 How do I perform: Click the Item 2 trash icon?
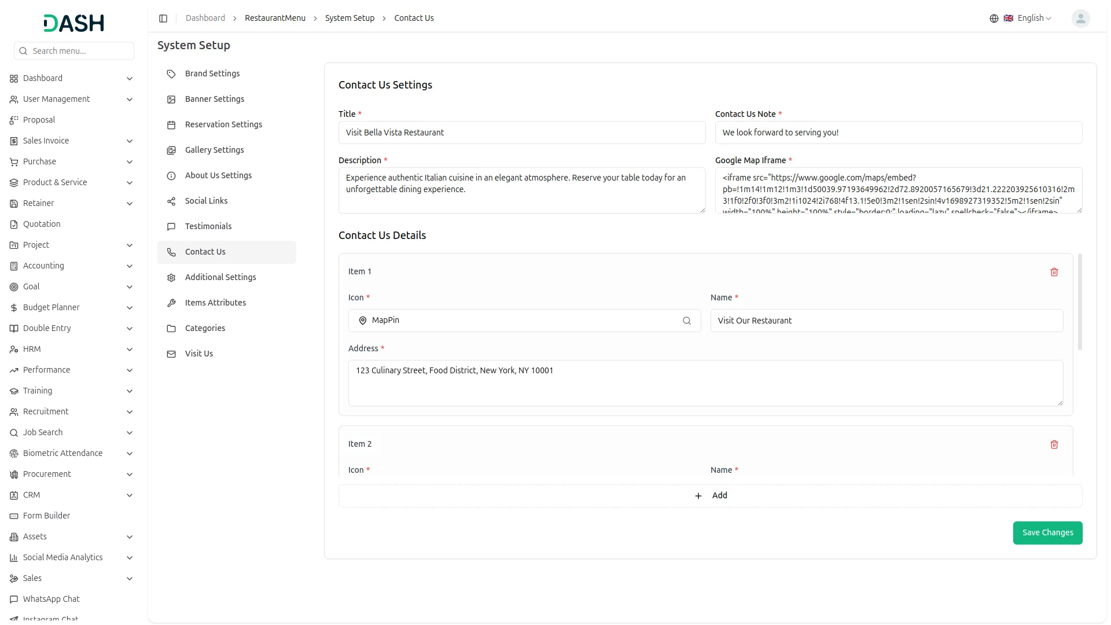click(1054, 444)
